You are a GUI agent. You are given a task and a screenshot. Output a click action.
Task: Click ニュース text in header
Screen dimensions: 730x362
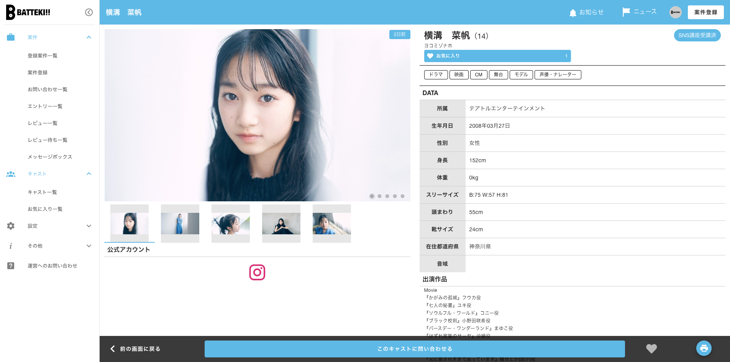(x=645, y=12)
